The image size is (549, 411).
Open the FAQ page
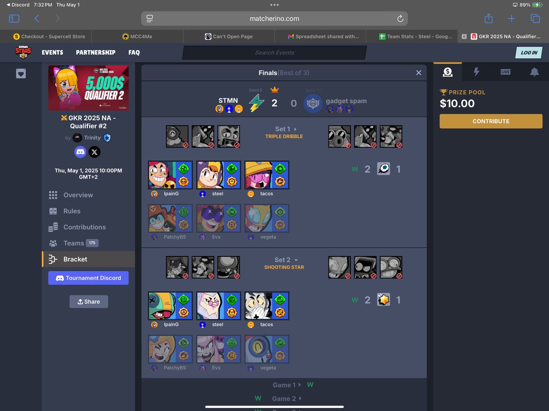point(134,53)
